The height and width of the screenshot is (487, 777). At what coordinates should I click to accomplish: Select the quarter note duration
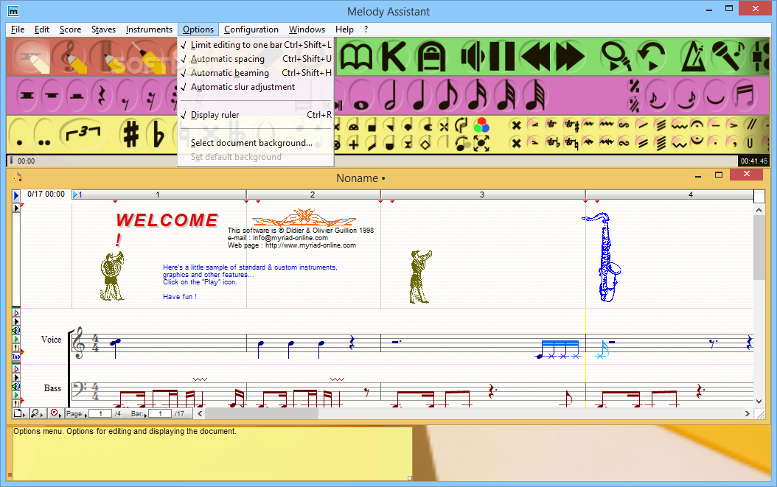(419, 96)
